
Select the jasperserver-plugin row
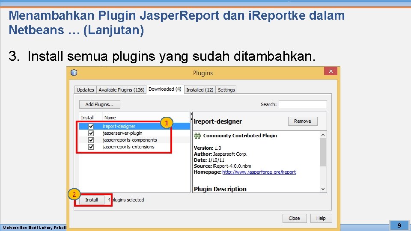coord(134,133)
